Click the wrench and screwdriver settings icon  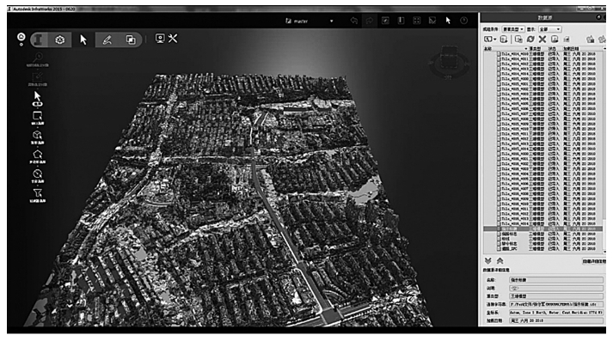[173, 39]
